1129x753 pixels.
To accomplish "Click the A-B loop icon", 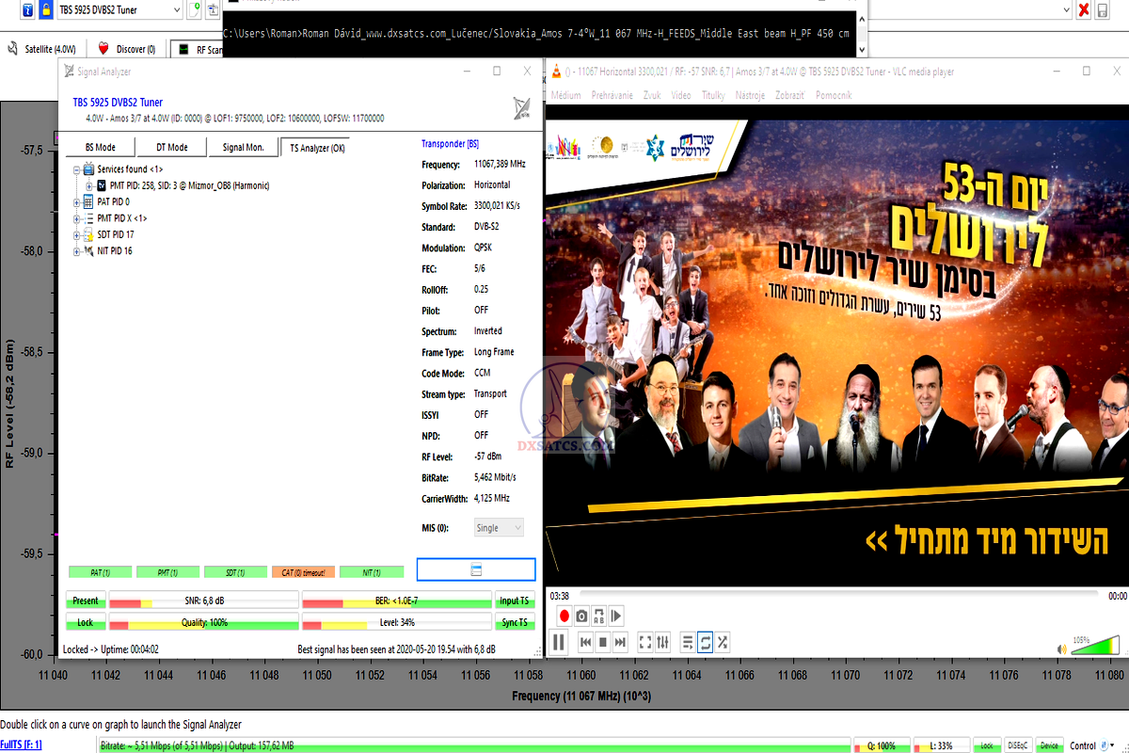I will pyautogui.click(x=599, y=616).
